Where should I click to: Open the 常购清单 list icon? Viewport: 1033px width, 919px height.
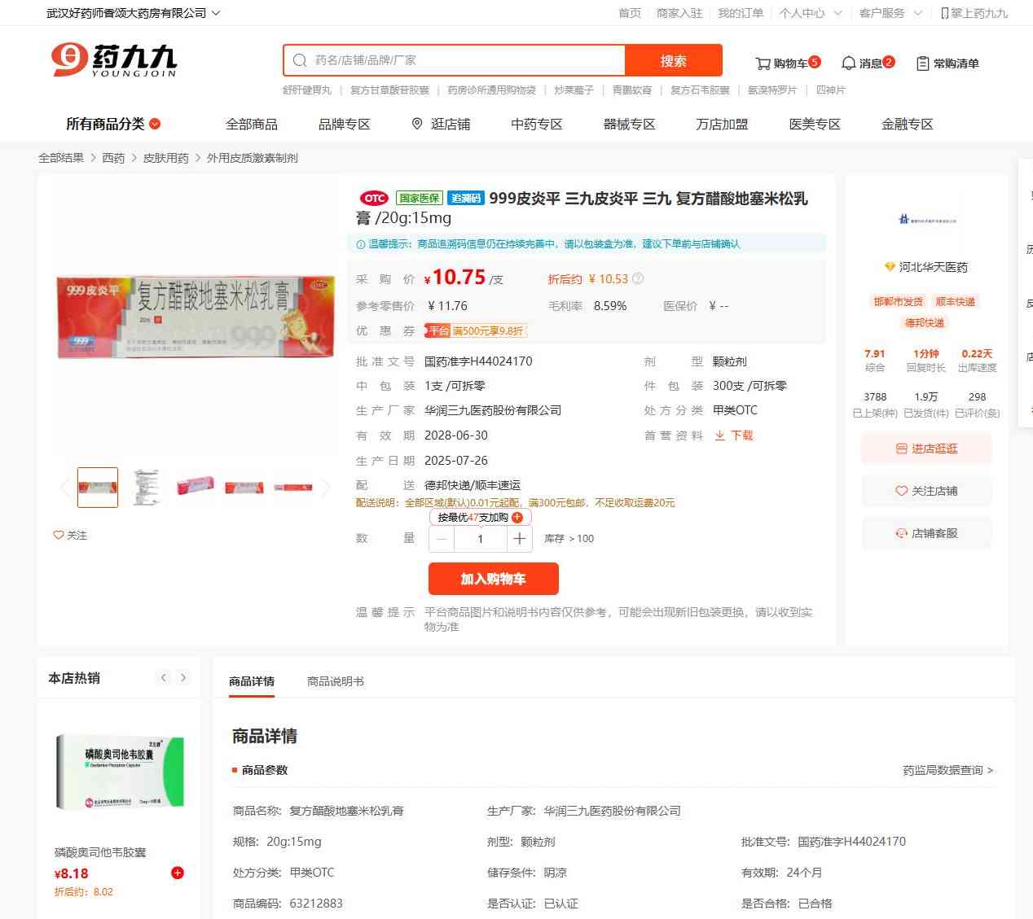pyautogui.click(x=922, y=63)
